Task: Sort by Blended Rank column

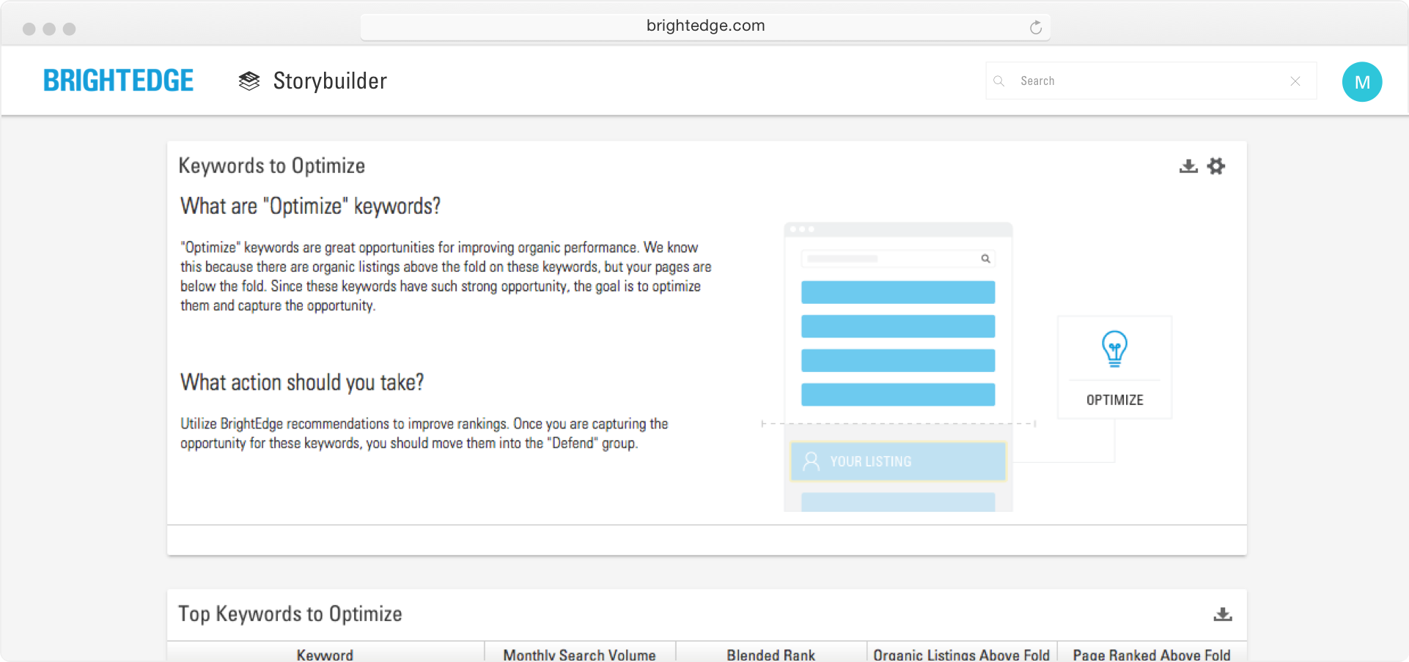Action: (770, 654)
